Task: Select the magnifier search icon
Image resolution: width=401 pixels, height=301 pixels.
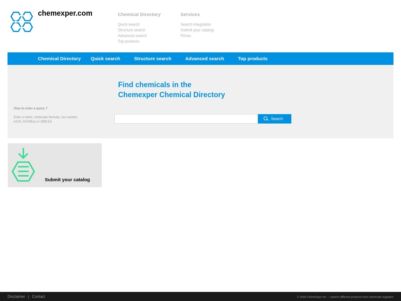Action: (x=266, y=119)
